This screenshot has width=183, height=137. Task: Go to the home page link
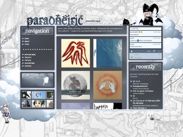[27, 39]
